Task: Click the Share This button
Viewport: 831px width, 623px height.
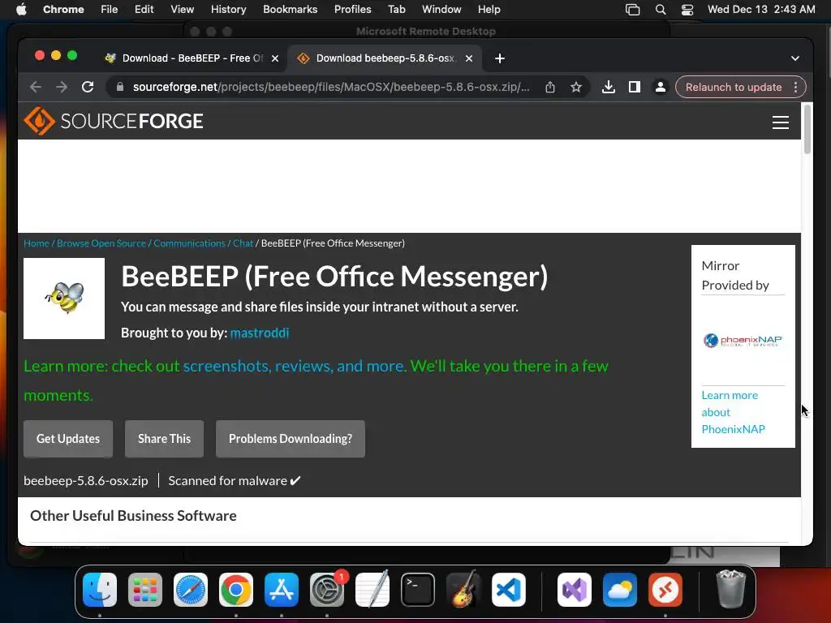Action: click(164, 439)
